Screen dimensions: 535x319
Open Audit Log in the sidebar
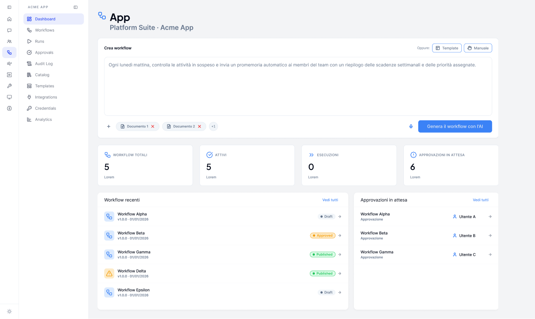tap(53, 63)
